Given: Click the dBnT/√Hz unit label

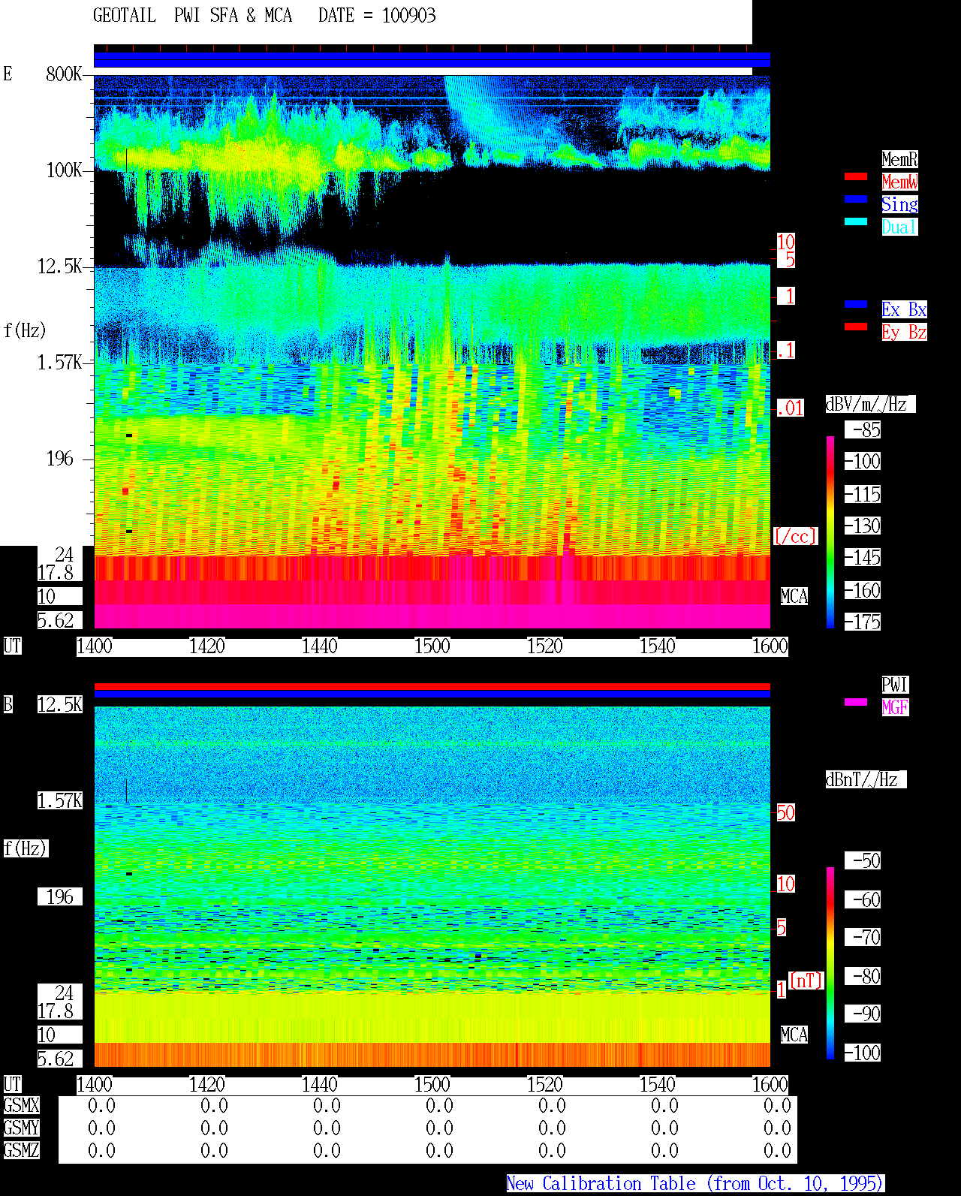Looking at the screenshot, I should (x=866, y=780).
